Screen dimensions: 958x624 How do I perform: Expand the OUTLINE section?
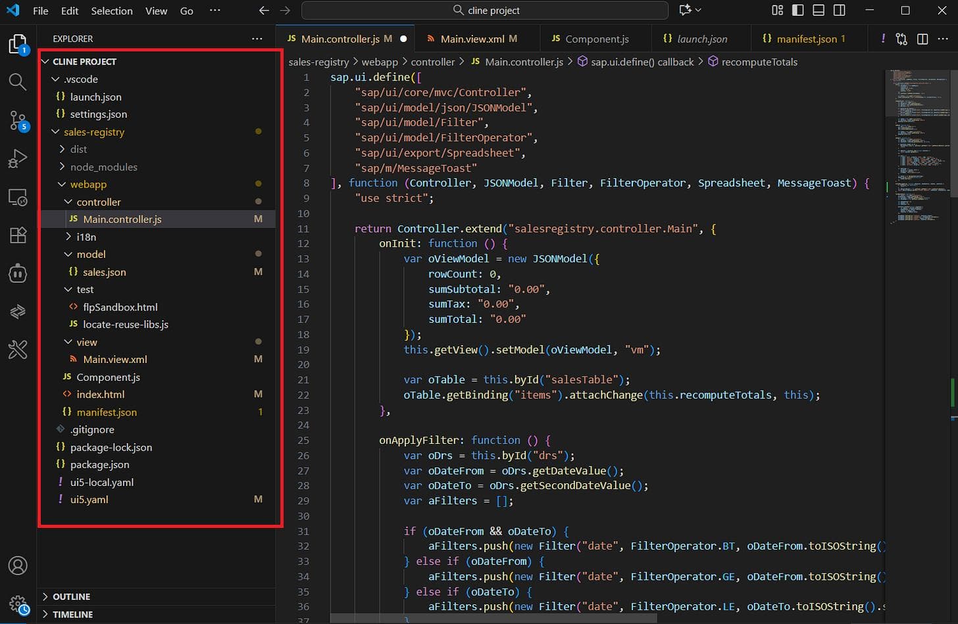point(71,596)
